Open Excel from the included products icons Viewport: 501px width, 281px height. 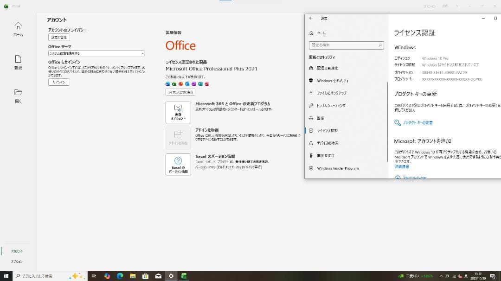pos(173,84)
